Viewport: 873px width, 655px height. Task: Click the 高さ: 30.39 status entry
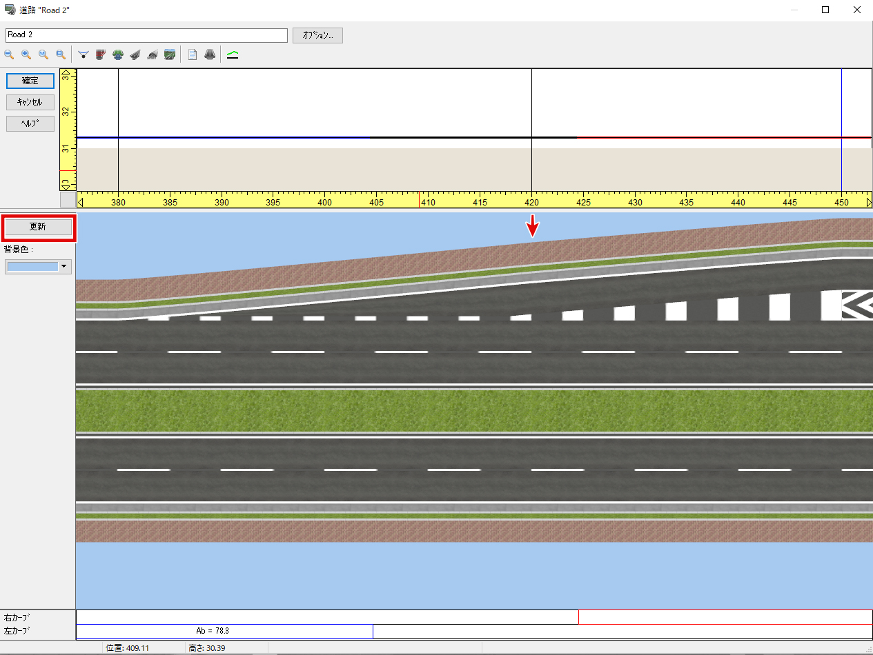[206, 648]
